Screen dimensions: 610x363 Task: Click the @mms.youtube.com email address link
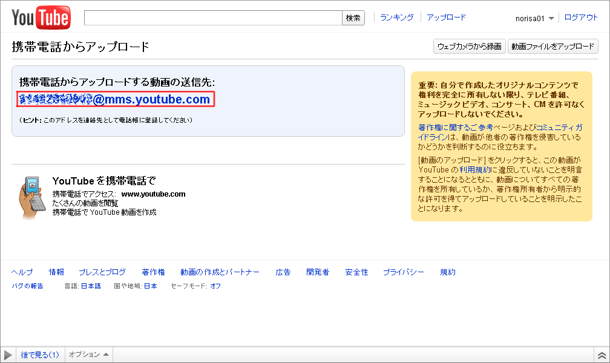click(115, 99)
